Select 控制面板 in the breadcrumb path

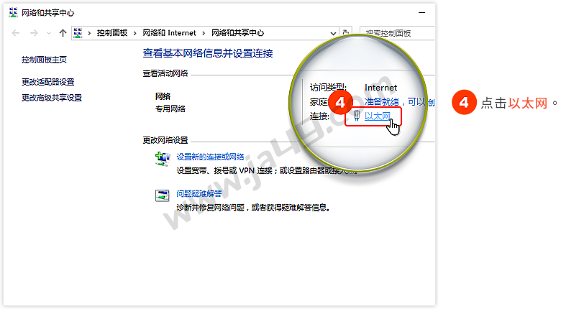pyautogui.click(x=112, y=33)
